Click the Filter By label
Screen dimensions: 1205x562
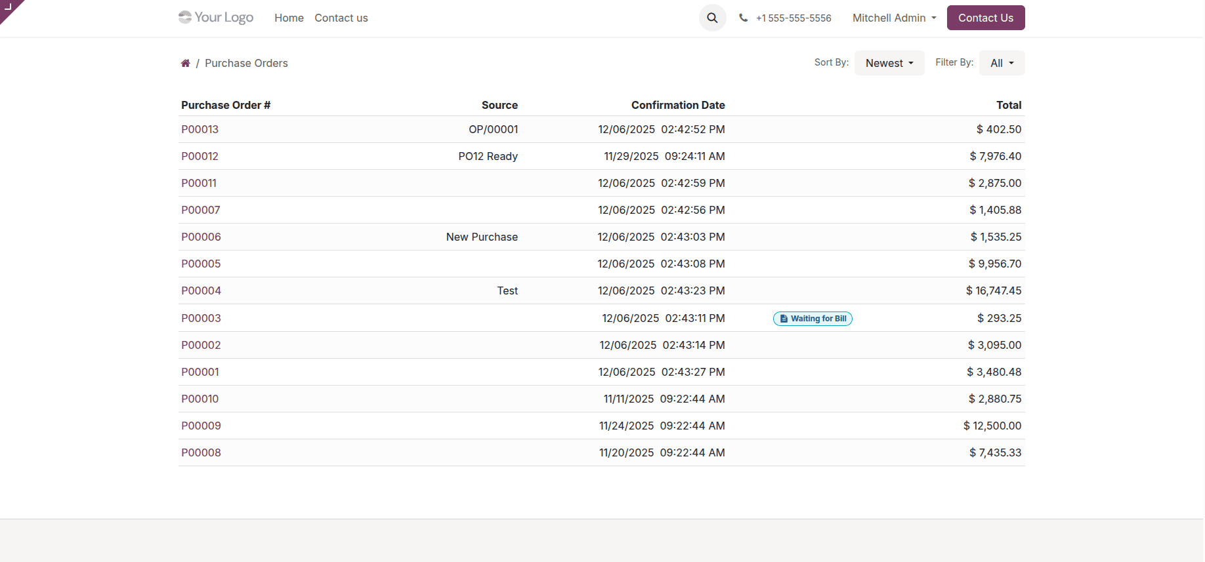point(954,62)
